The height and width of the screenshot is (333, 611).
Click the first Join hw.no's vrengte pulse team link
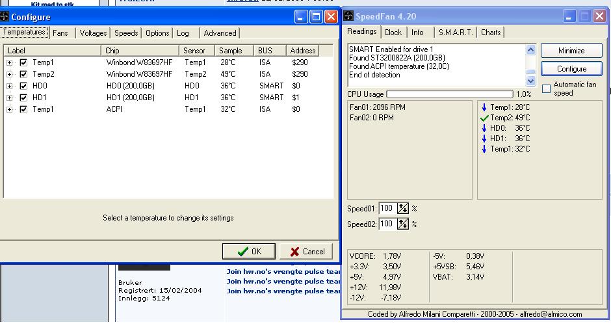tap(283, 271)
